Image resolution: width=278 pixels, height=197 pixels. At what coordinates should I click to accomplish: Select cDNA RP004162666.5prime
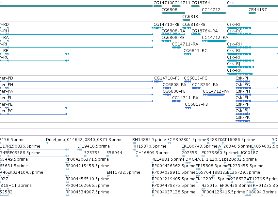87,186
